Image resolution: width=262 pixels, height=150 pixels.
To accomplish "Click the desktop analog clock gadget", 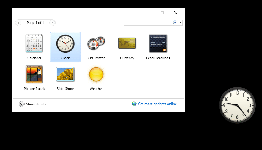I will [x=237, y=105].
